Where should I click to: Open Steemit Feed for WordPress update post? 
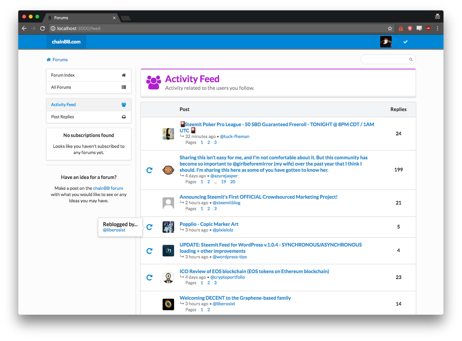pos(271,248)
